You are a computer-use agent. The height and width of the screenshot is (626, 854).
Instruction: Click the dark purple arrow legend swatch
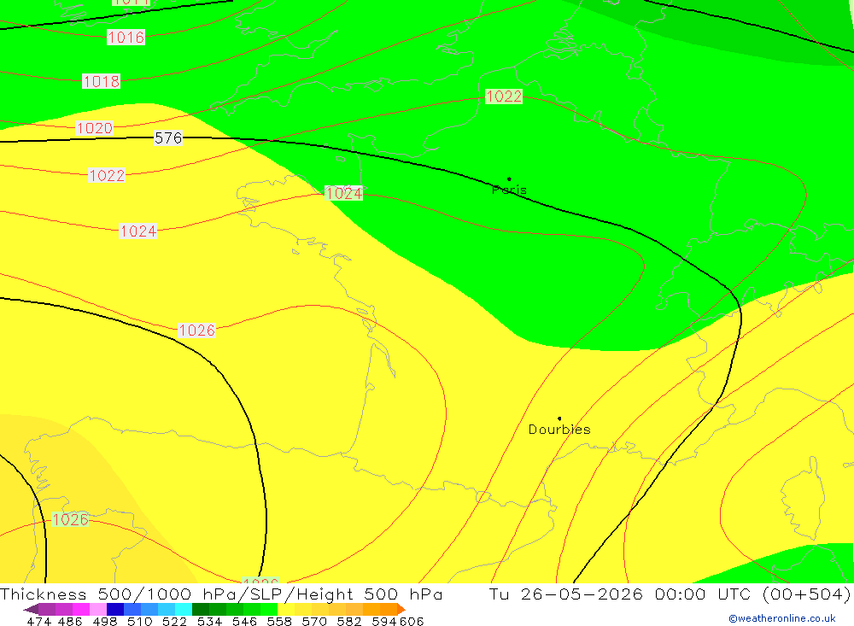(31, 609)
